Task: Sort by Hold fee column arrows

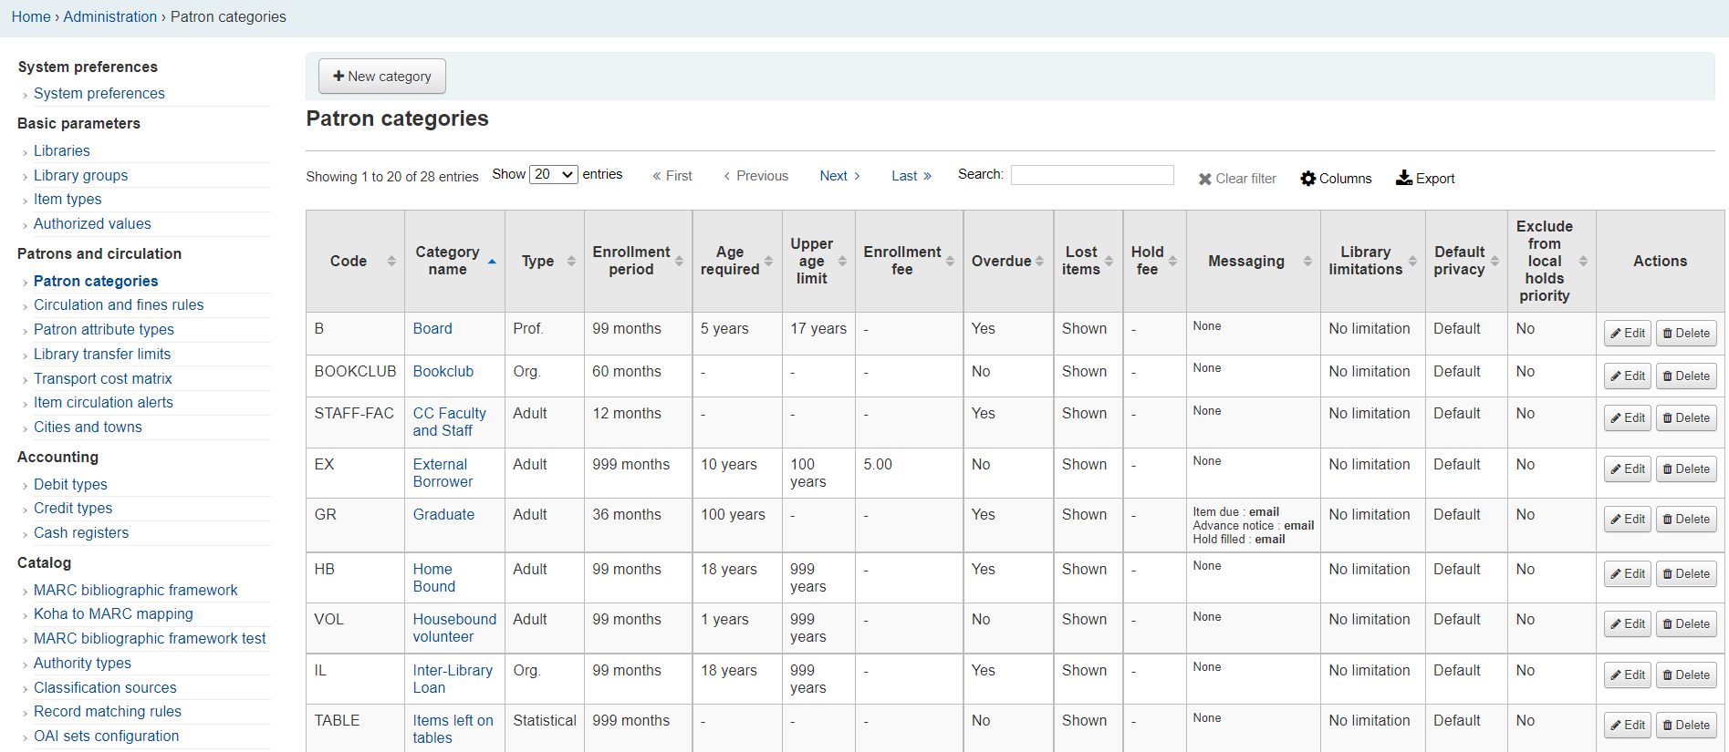Action: click(x=1172, y=261)
